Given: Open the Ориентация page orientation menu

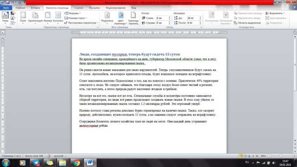Looking at the screenshot, I should [x=35, y=18].
